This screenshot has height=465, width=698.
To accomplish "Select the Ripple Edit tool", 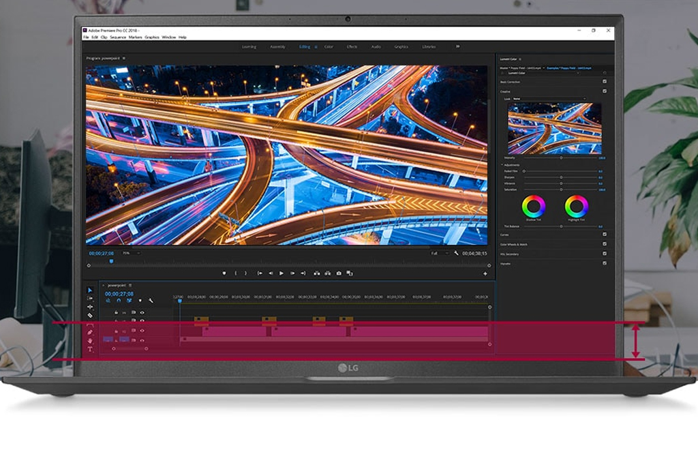I will (x=90, y=307).
